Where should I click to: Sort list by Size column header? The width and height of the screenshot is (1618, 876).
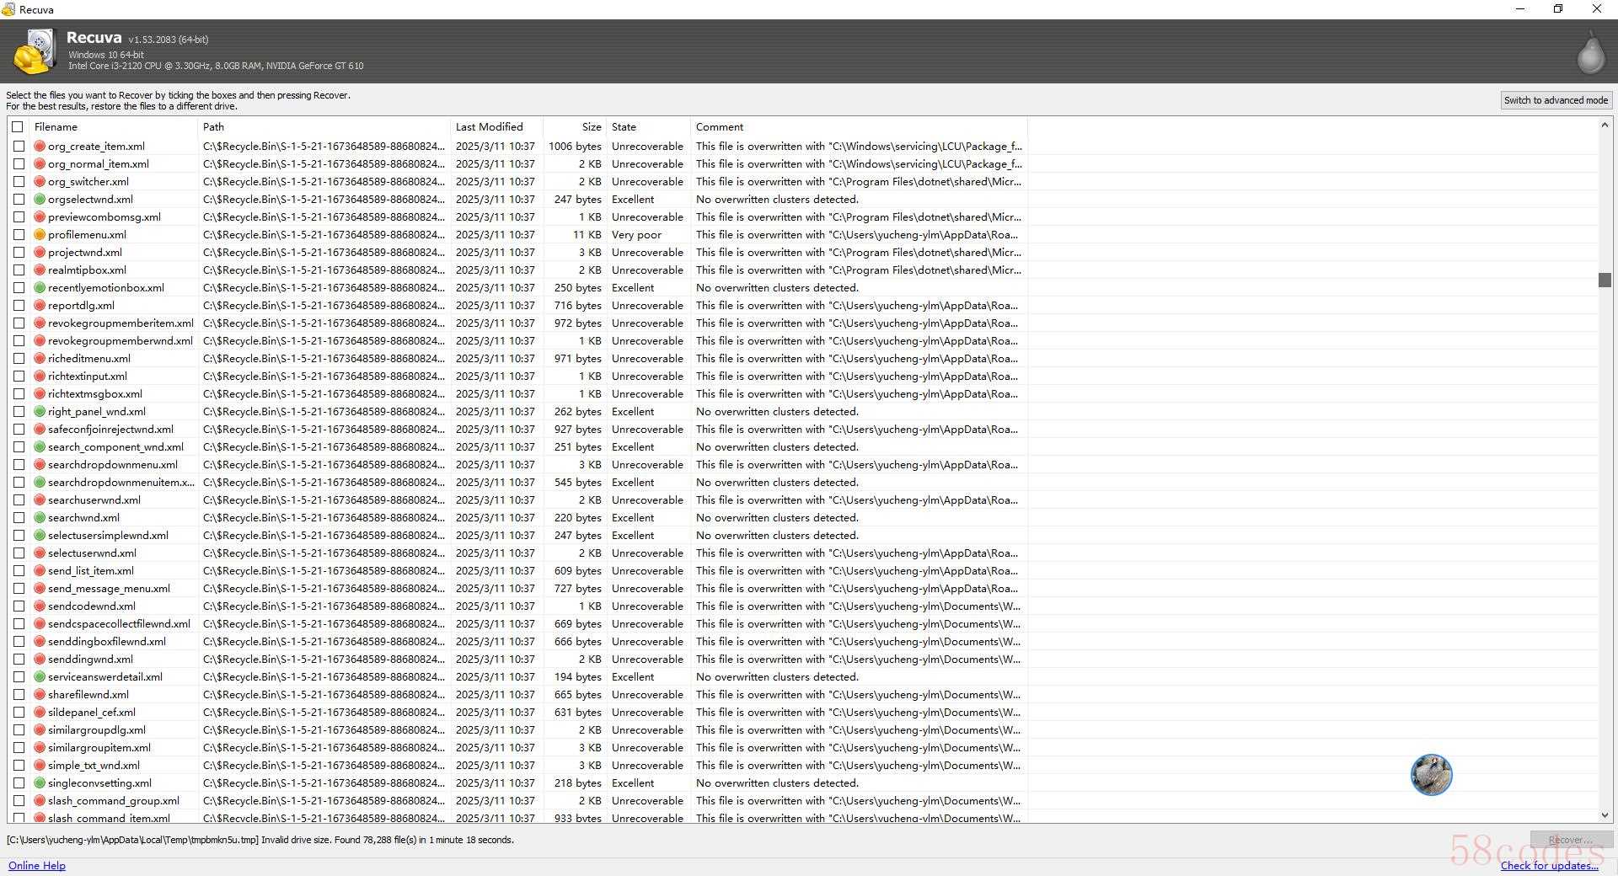coord(575,127)
